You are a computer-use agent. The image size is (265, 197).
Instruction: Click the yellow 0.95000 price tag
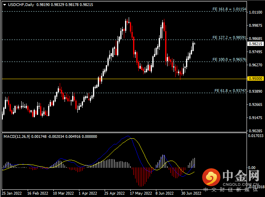coord(255,79)
